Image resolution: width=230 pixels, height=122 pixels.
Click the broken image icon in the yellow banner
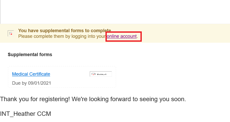(x=11, y=33)
